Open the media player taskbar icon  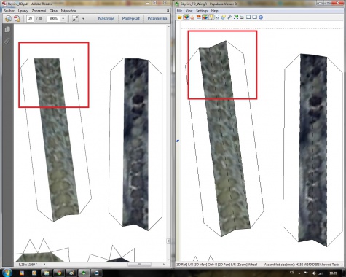34,273
